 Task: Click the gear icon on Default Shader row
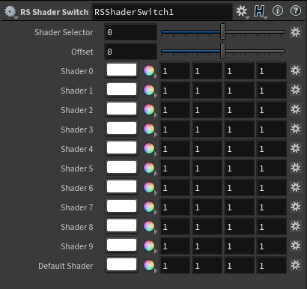point(296,266)
